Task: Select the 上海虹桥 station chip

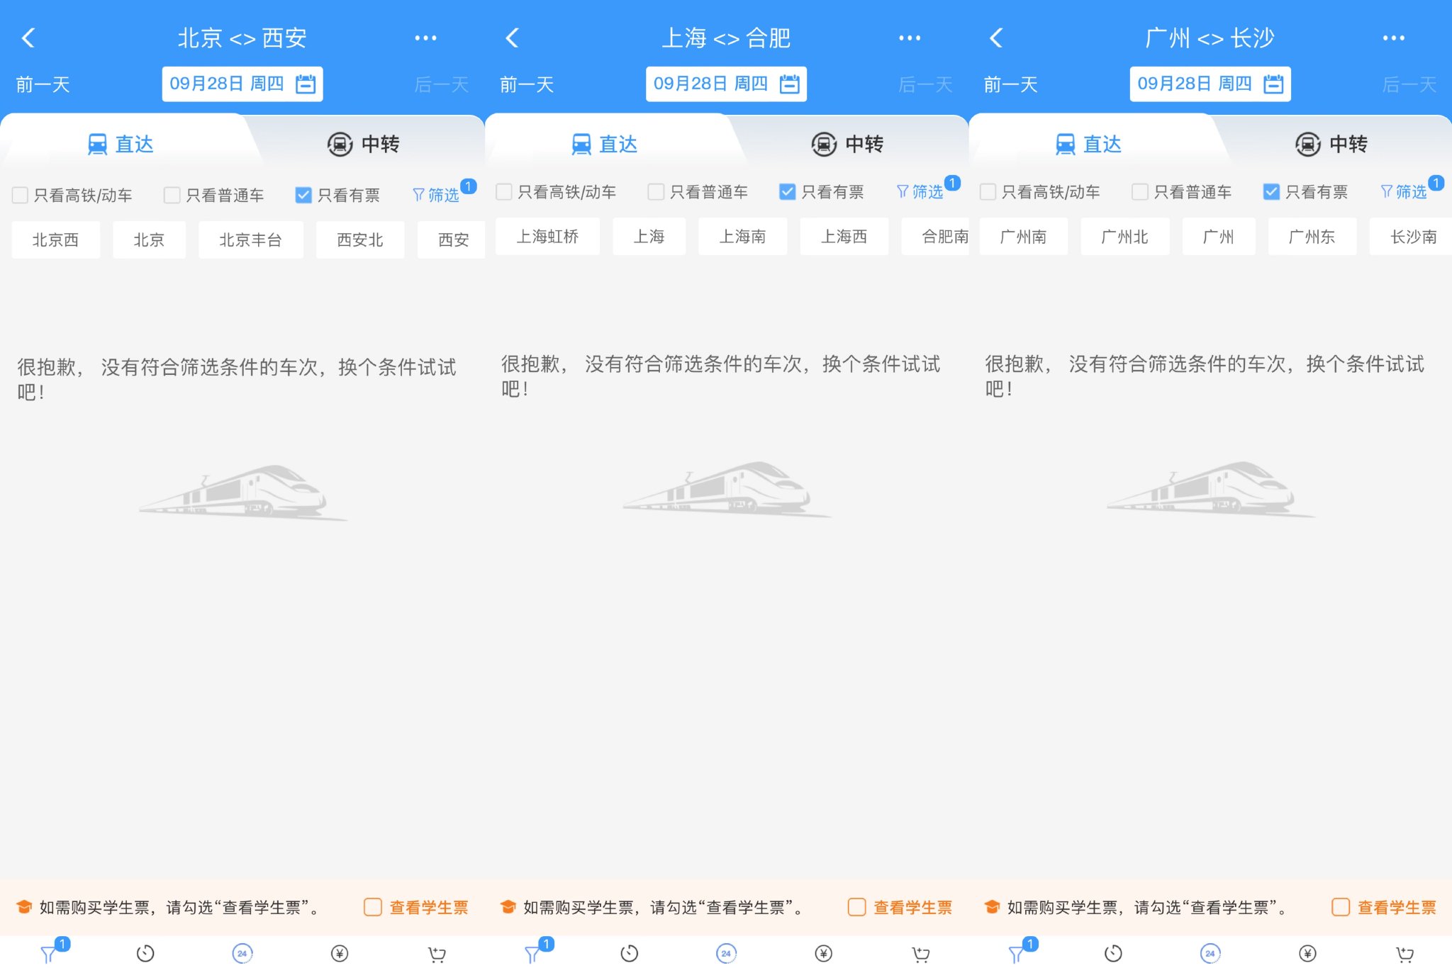Action: tap(547, 237)
